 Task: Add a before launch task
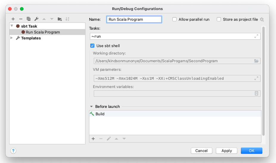[93, 139]
